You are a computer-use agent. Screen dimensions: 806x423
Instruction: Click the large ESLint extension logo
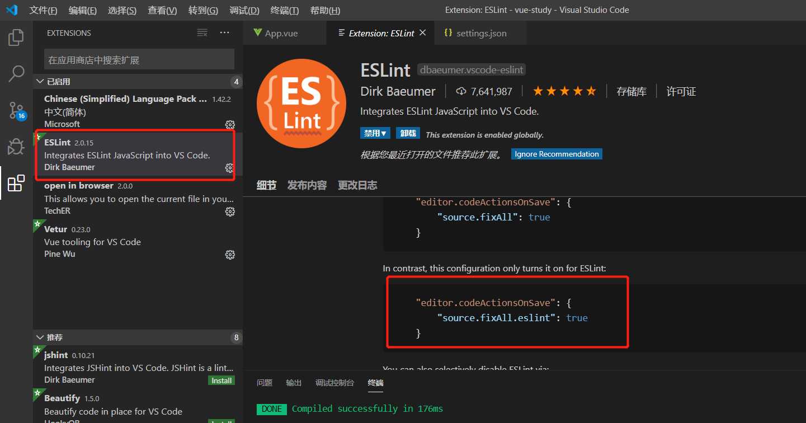pyautogui.click(x=301, y=104)
